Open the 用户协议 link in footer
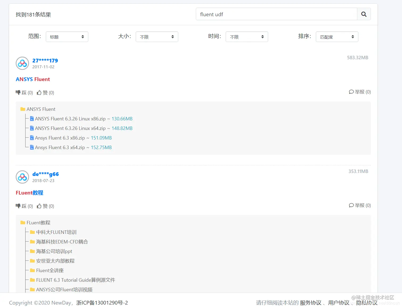The height and width of the screenshot is (308, 402). click(338, 303)
